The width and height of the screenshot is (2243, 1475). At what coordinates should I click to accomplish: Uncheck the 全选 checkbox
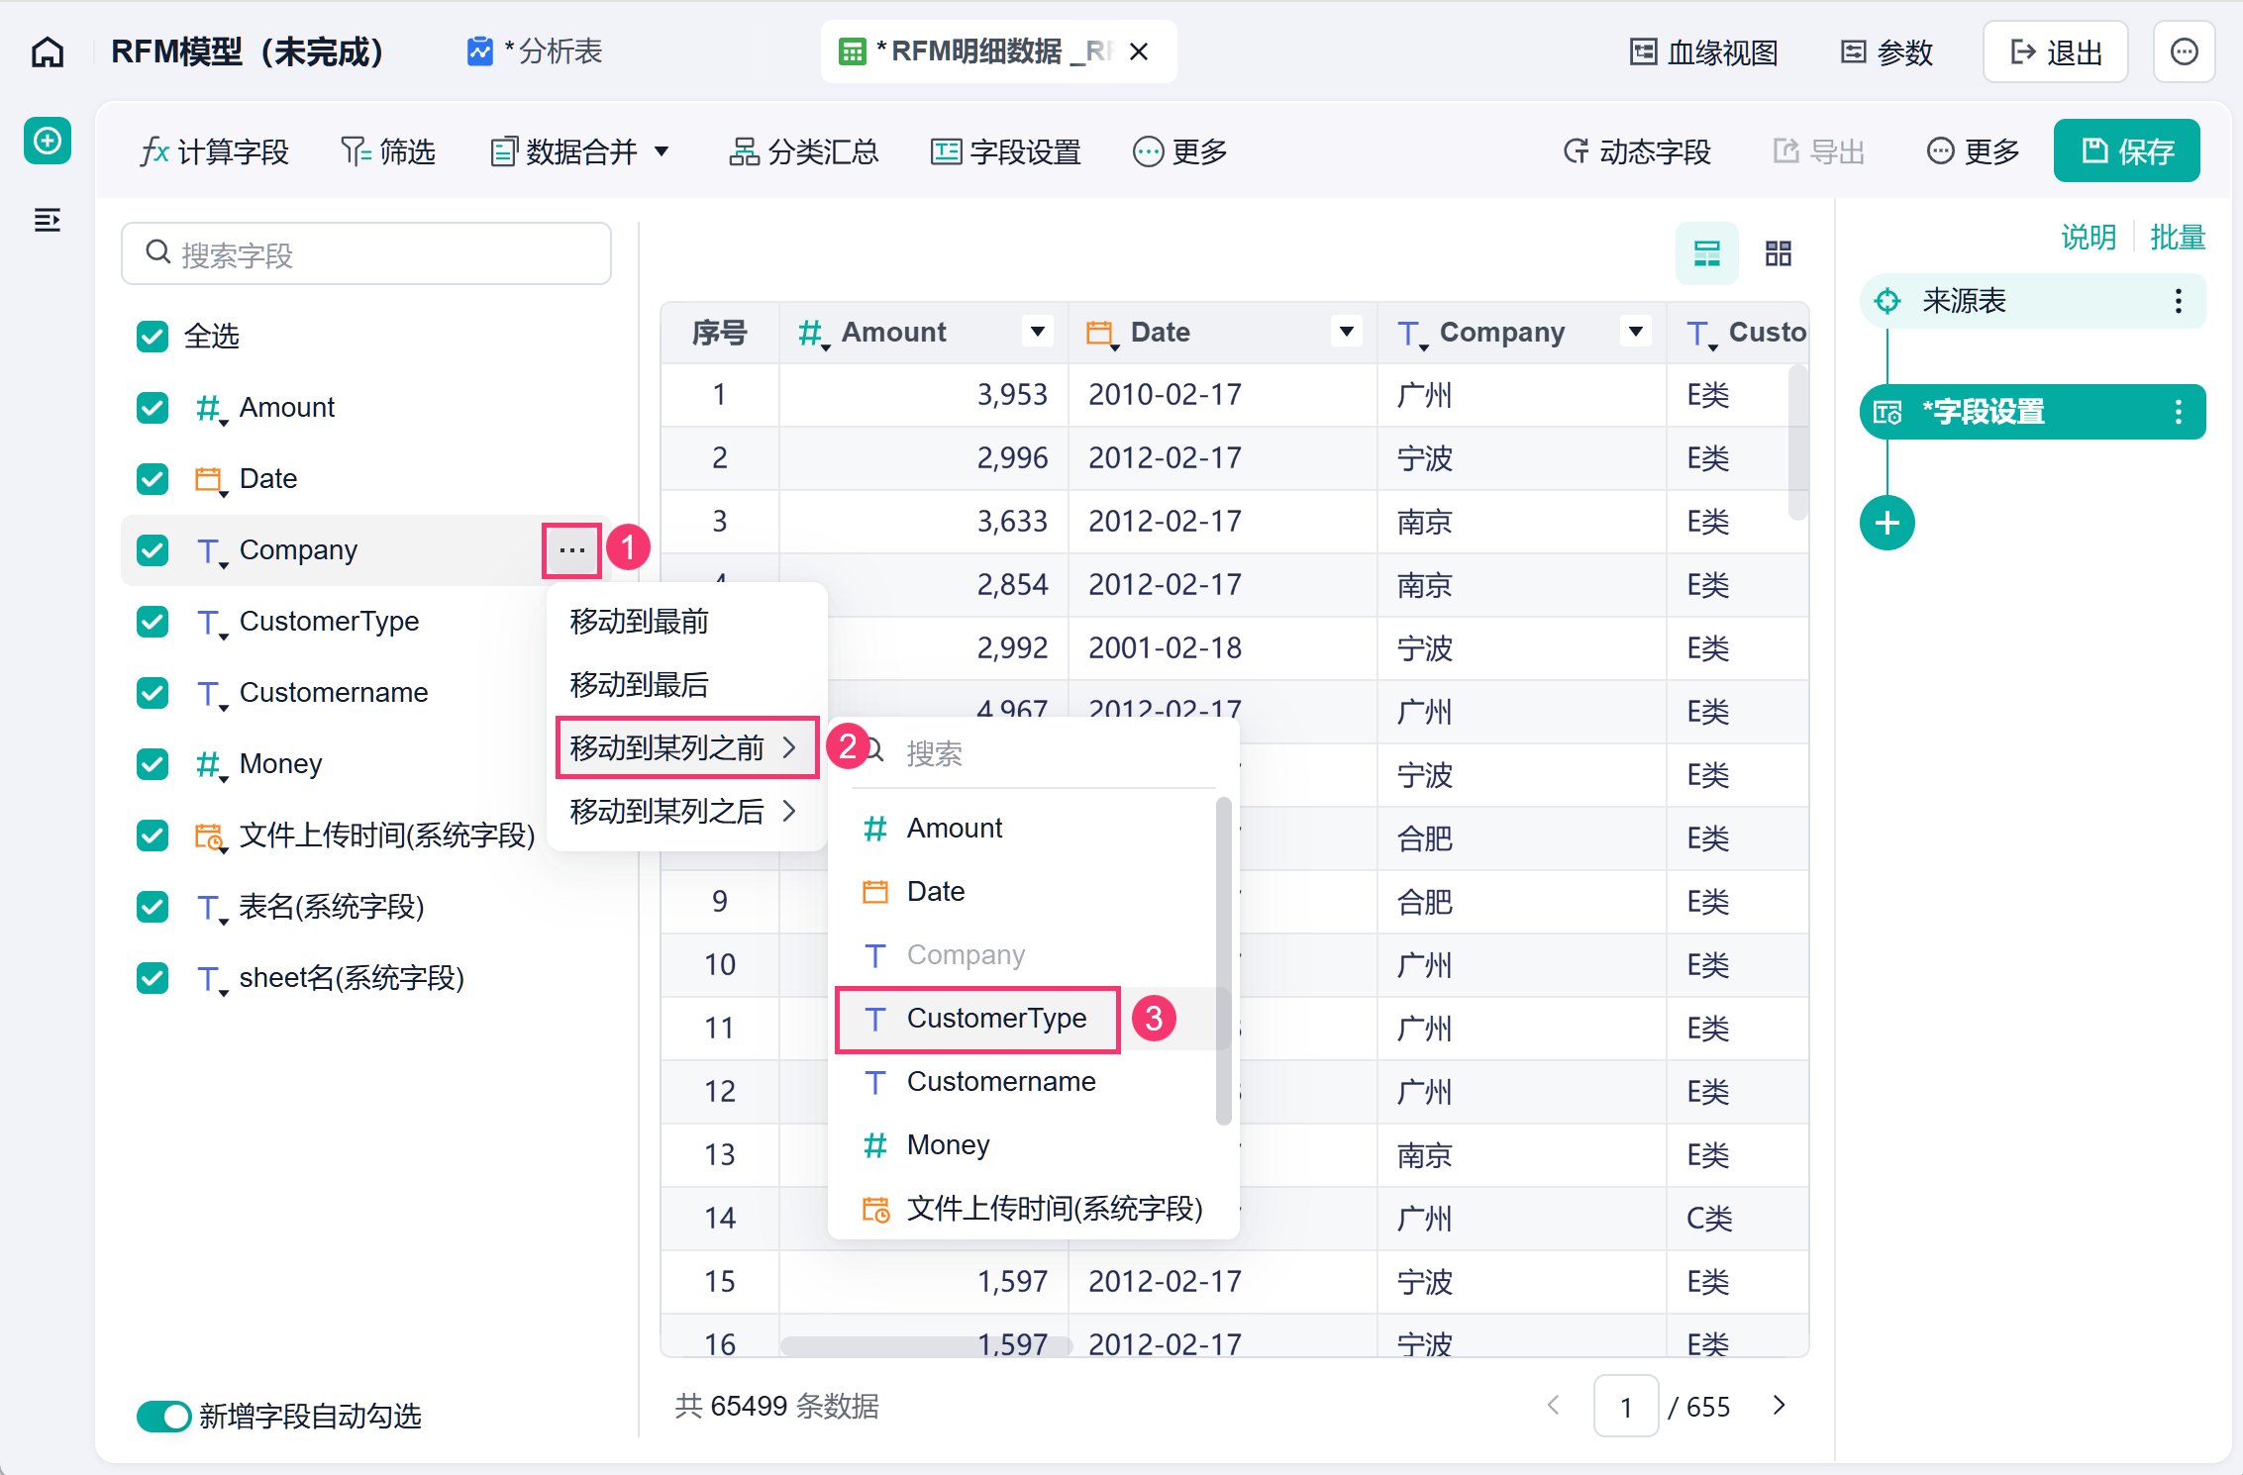pos(153,337)
